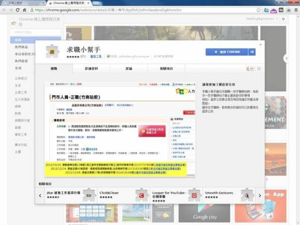Image resolution: width=300 pixels, height=225 pixels.
Task: Reload the page with the refresh icon
Action: 18,10
